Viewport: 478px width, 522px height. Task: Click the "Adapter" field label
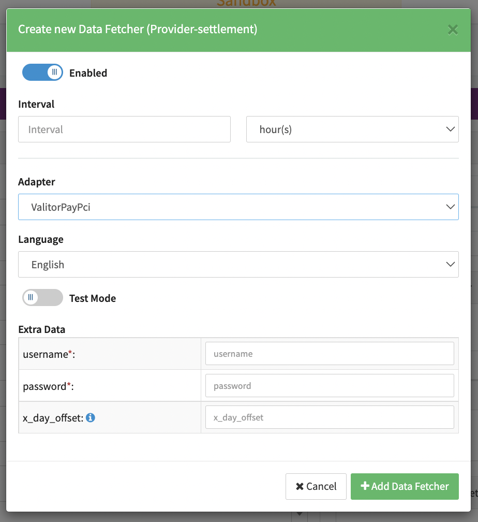(37, 182)
